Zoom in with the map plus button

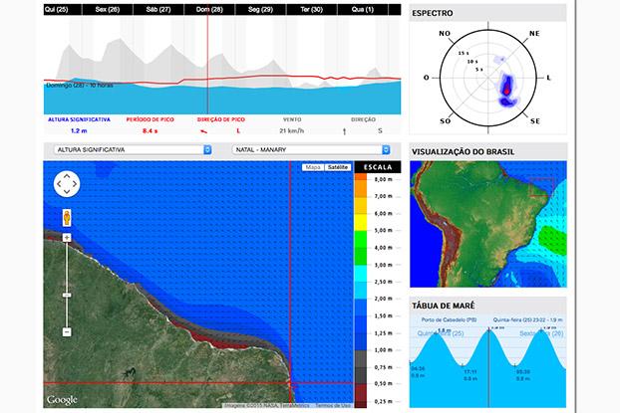(67, 237)
